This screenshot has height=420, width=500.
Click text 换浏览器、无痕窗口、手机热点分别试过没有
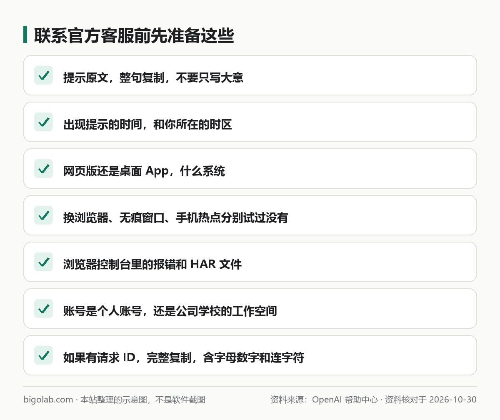pos(176,217)
